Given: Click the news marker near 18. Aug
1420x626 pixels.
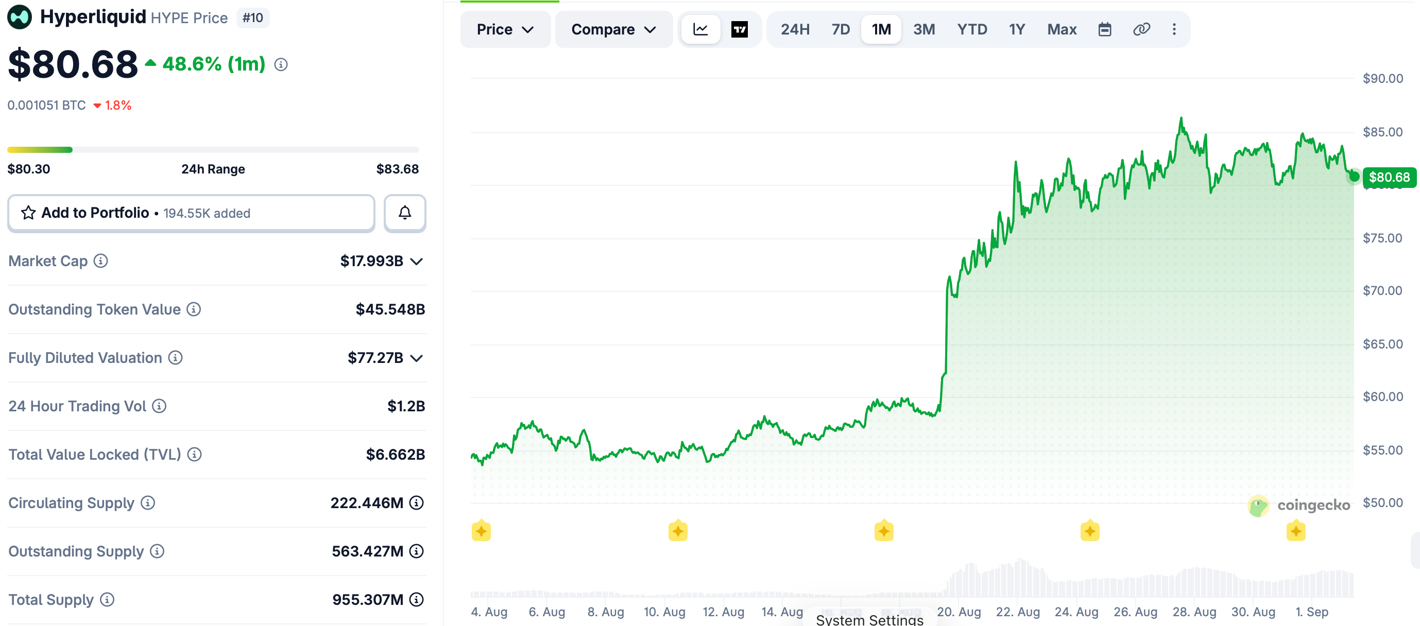Looking at the screenshot, I should [x=884, y=531].
